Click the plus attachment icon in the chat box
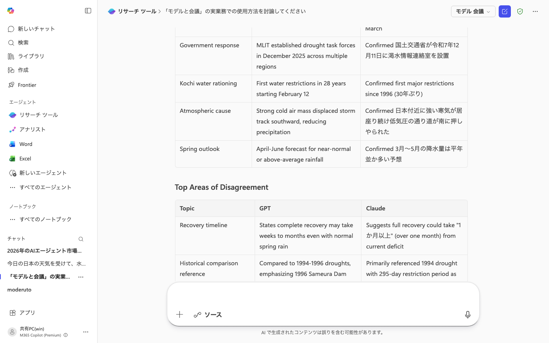The image size is (549, 343). [179, 314]
